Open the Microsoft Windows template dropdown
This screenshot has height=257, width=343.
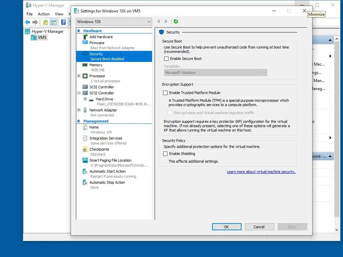pos(215,73)
